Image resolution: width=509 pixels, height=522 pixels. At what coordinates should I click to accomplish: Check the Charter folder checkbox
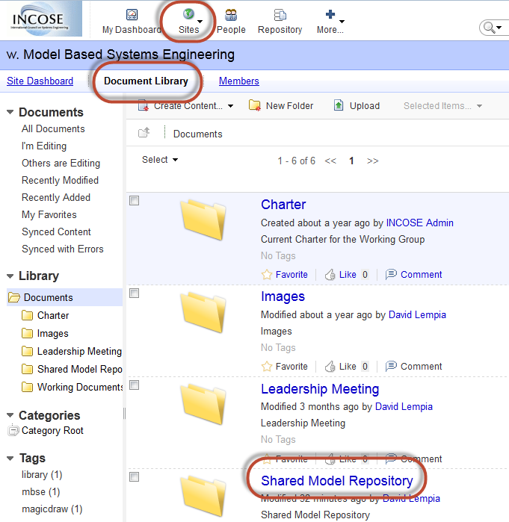(x=135, y=201)
